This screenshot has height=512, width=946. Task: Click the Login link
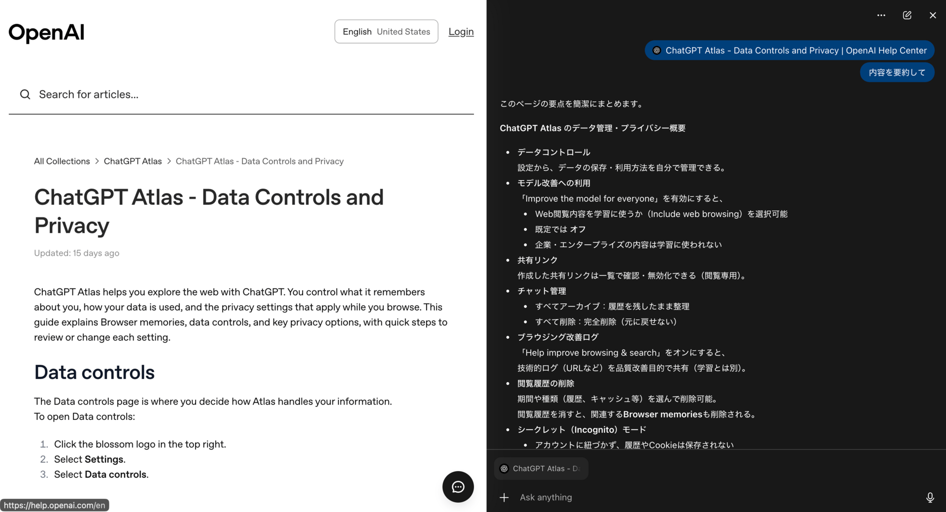pyautogui.click(x=461, y=32)
